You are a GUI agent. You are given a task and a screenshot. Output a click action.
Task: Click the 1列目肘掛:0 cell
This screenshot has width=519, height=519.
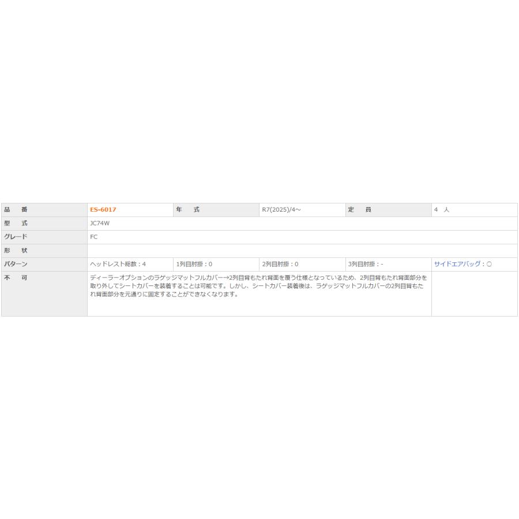[x=194, y=264]
